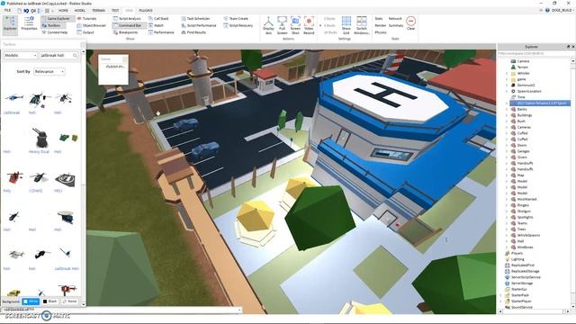Clear the stats display
Screen dimensions: 576x324
pos(410,22)
